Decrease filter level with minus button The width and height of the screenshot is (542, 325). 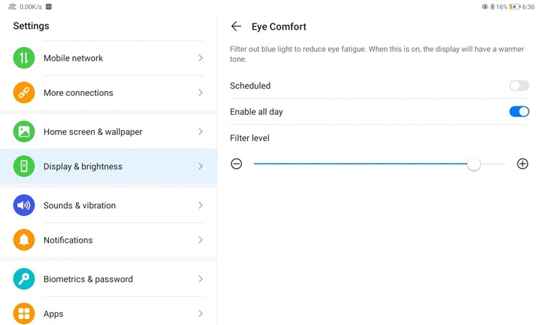click(236, 164)
